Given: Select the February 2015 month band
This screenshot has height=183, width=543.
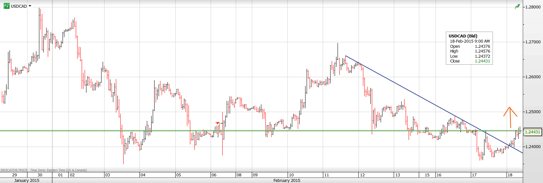Looking at the screenshot, I should 287,180.
